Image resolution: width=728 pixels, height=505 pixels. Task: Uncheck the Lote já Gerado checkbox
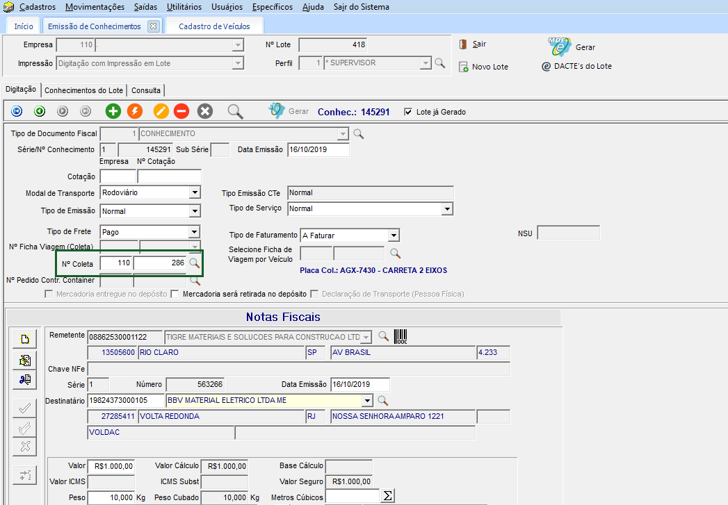pos(408,112)
